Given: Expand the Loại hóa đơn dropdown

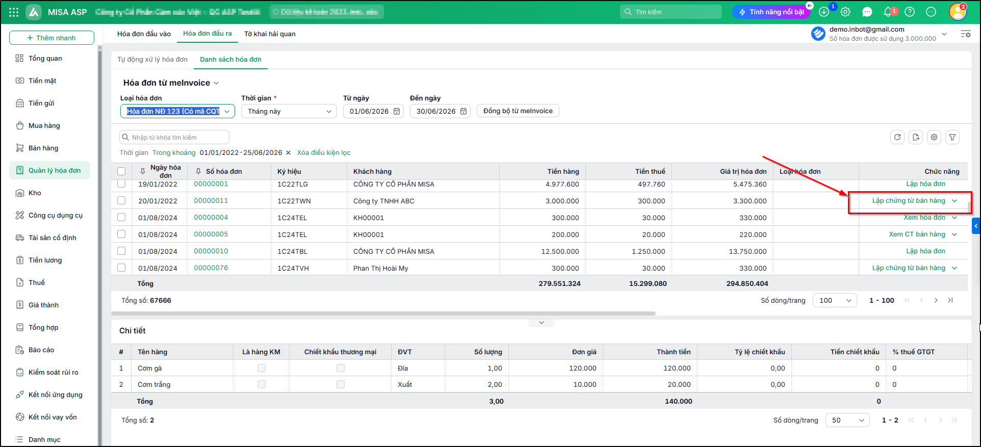Looking at the screenshot, I should click(x=177, y=111).
